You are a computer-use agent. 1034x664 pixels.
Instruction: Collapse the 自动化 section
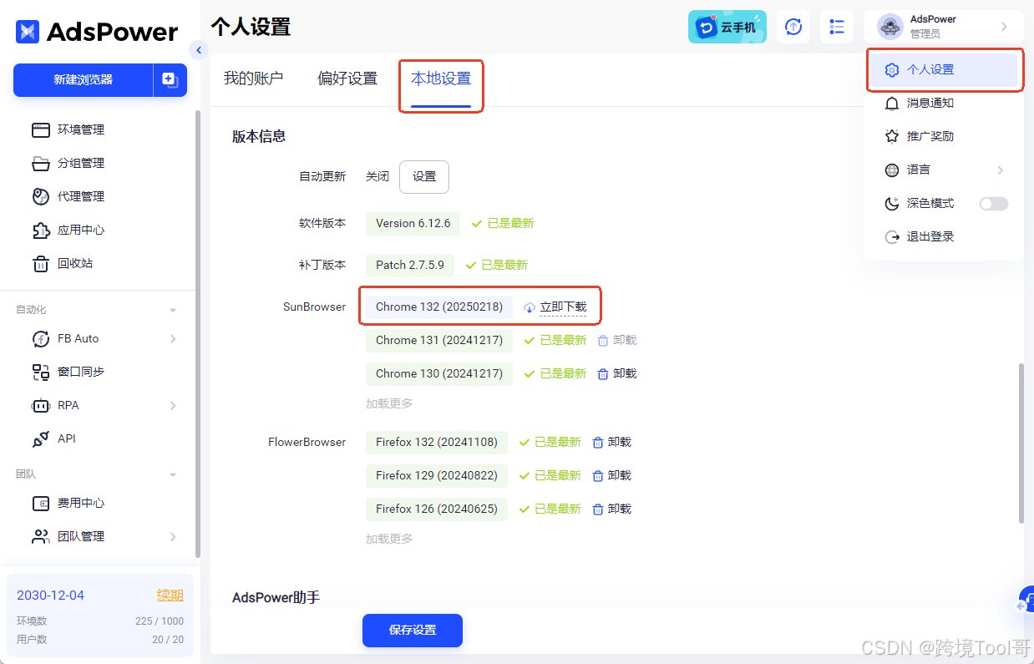coord(173,310)
